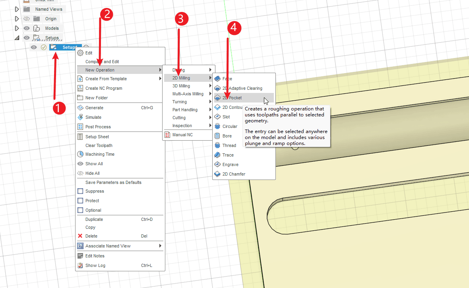Pick the Thread operation icon

coord(217,145)
